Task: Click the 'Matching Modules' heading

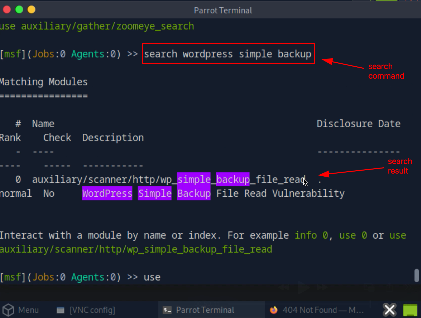Action: (x=44, y=82)
